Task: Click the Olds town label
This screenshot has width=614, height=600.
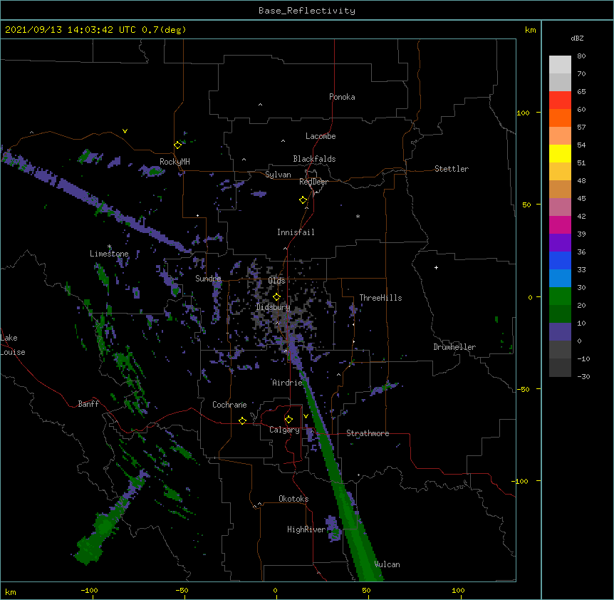Action: pyautogui.click(x=276, y=281)
